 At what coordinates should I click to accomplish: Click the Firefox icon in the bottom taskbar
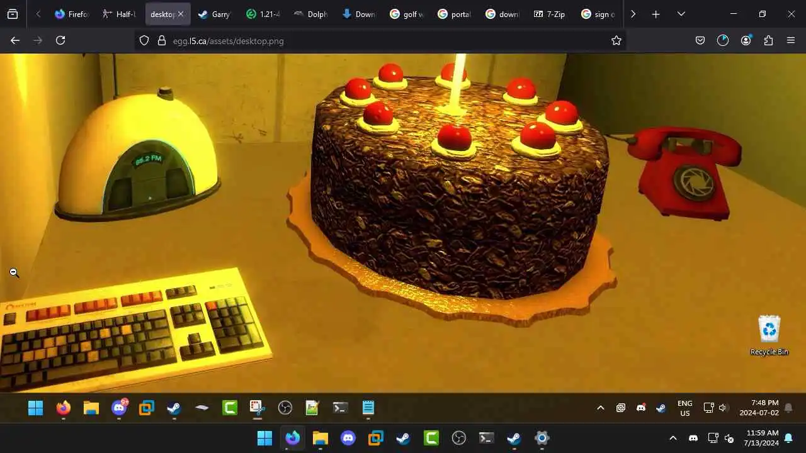pyautogui.click(x=293, y=438)
